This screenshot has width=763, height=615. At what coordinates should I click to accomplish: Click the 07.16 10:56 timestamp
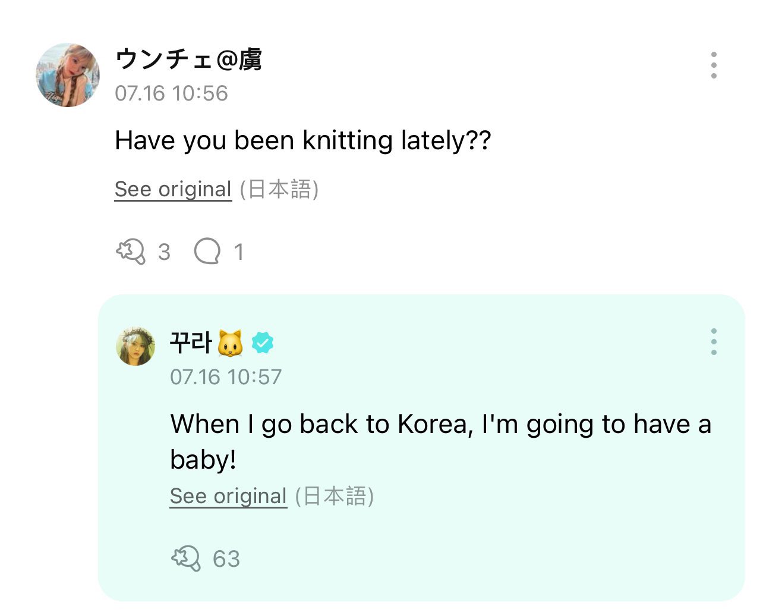(x=171, y=93)
